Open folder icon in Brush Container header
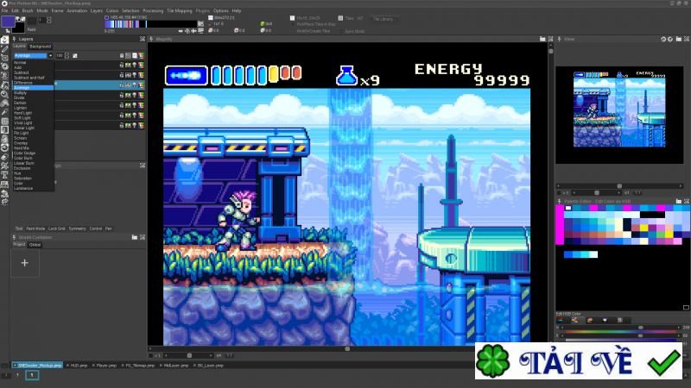Screen dimensions: 691x388 135,237
